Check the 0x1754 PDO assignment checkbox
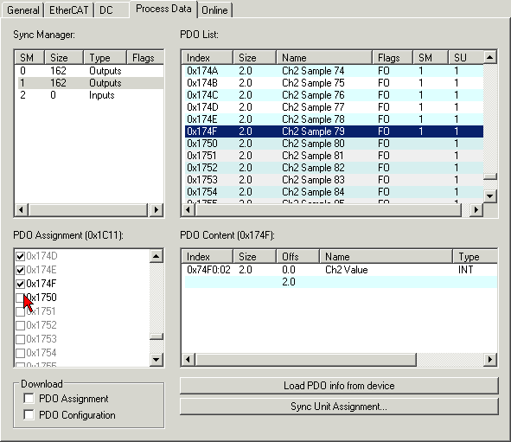The image size is (511, 442). click(x=20, y=353)
